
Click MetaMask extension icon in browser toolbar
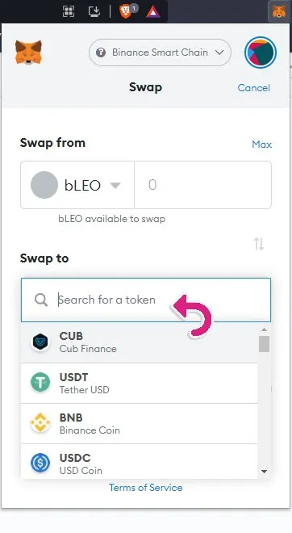[x=279, y=11]
